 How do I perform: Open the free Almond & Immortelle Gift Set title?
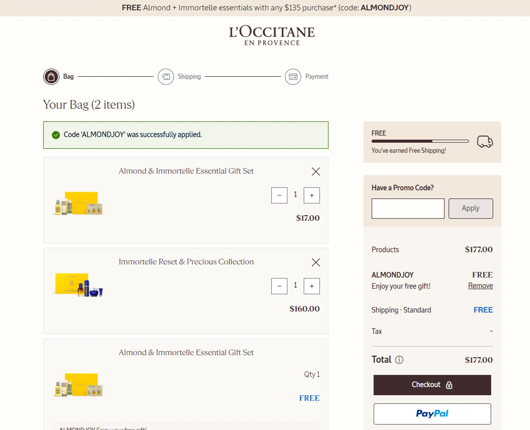point(186,353)
